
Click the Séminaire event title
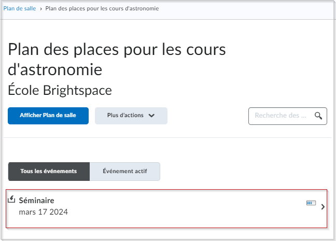[x=36, y=201]
